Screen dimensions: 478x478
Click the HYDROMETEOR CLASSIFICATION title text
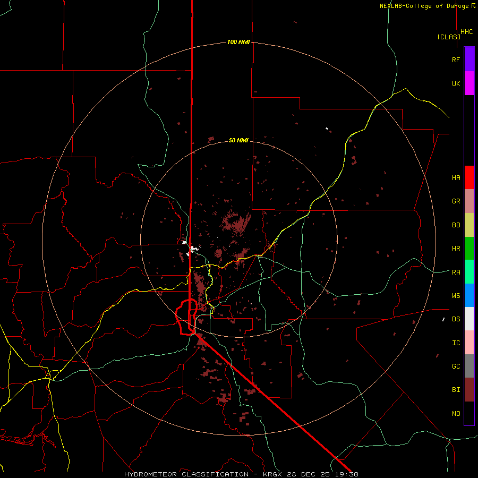186,474
